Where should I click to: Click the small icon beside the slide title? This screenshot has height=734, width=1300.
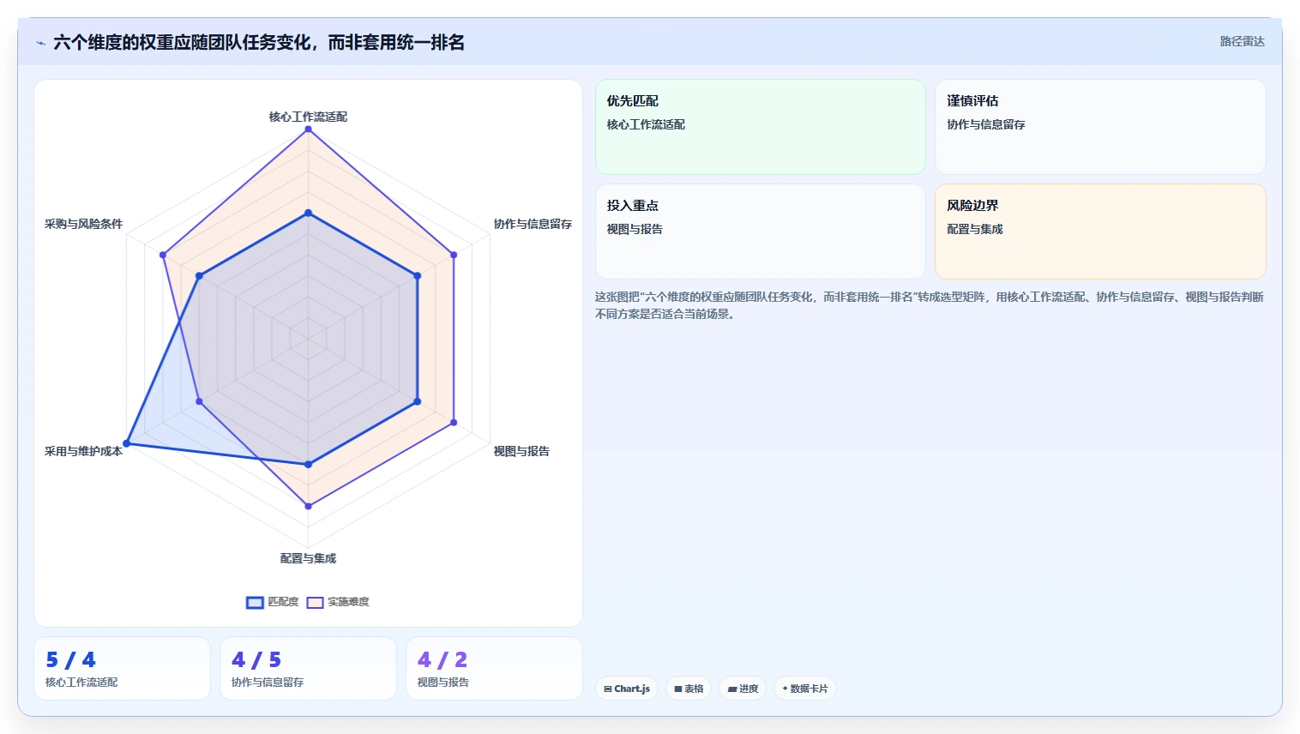40,43
